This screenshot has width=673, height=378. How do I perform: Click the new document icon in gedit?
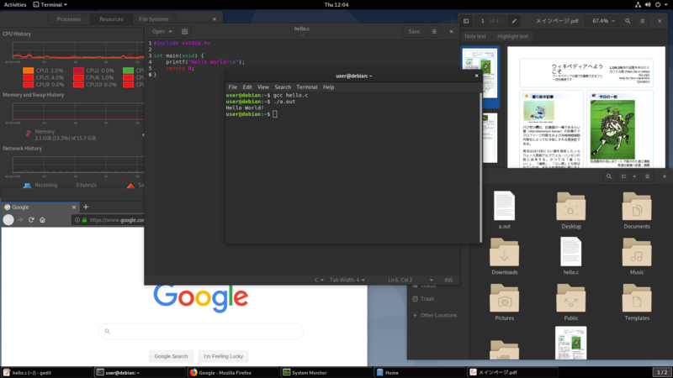pos(184,31)
